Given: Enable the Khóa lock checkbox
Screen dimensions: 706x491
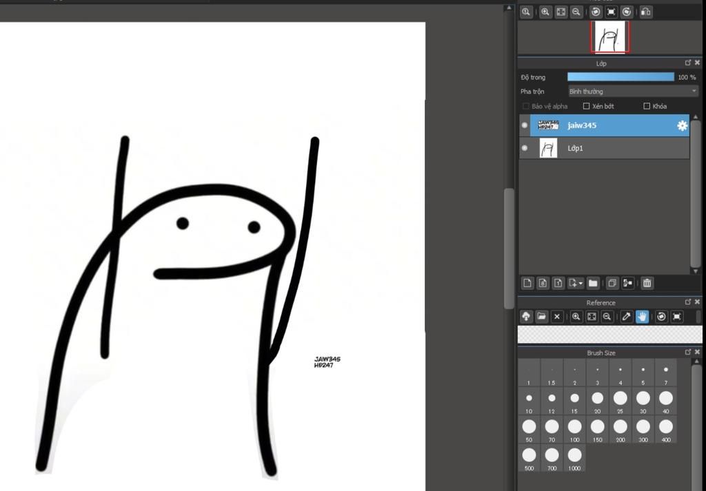Looking at the screenshot, I should [x=647, y=106].
